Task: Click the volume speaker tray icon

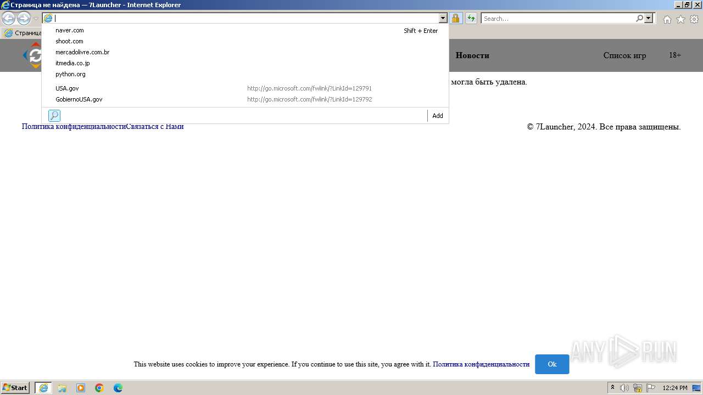Action: coord(624,388)
